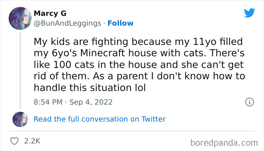Read the full conversation on Twitter
Screen dimensions: 264x151
[x=100, y=119]
